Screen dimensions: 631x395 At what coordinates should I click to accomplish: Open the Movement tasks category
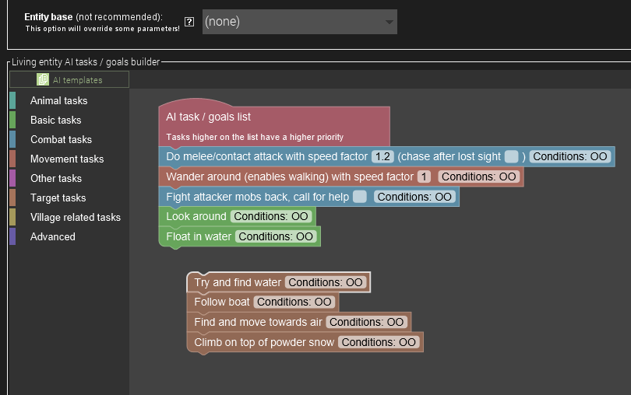tap(67, 159)
